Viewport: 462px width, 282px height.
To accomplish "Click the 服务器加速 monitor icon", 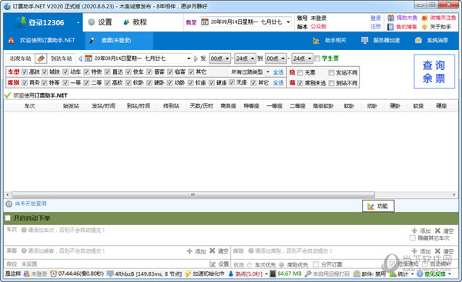I will tap(365, 40).
